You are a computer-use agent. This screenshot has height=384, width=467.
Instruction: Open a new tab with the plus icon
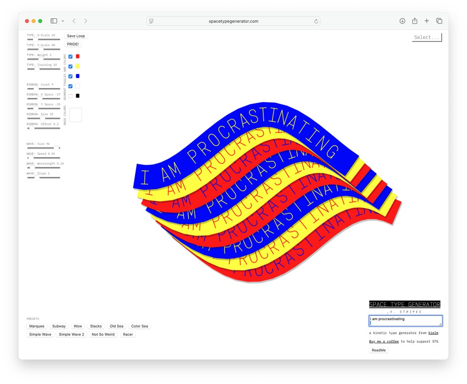click(427, 21)
